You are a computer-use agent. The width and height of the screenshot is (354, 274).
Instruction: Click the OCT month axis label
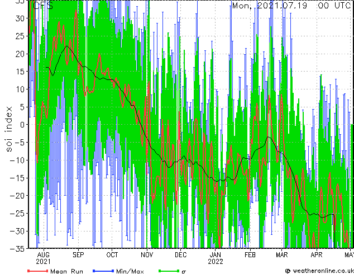(x=112, y=255)
